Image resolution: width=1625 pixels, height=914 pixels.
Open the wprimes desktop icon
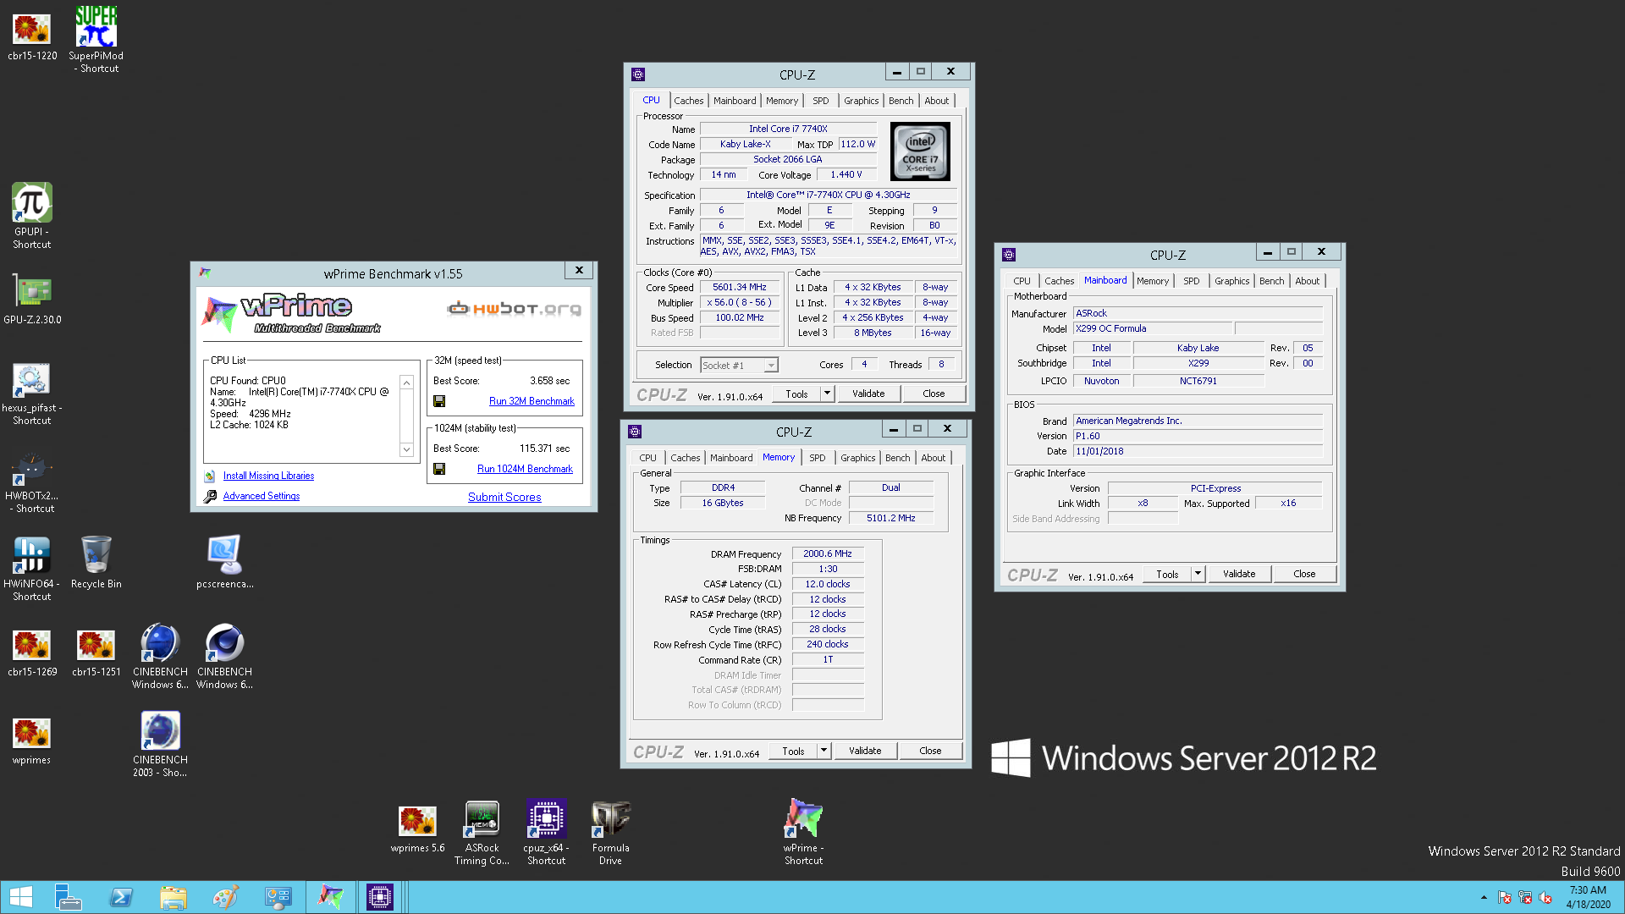pos(32,741)
